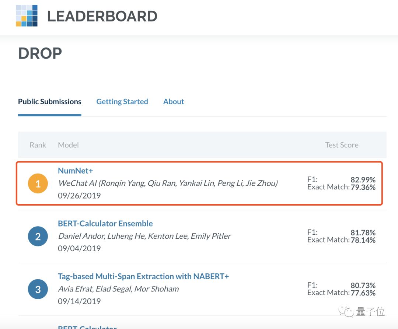
Task: Click the F1 score 80.73%
Action: point(363,285)
